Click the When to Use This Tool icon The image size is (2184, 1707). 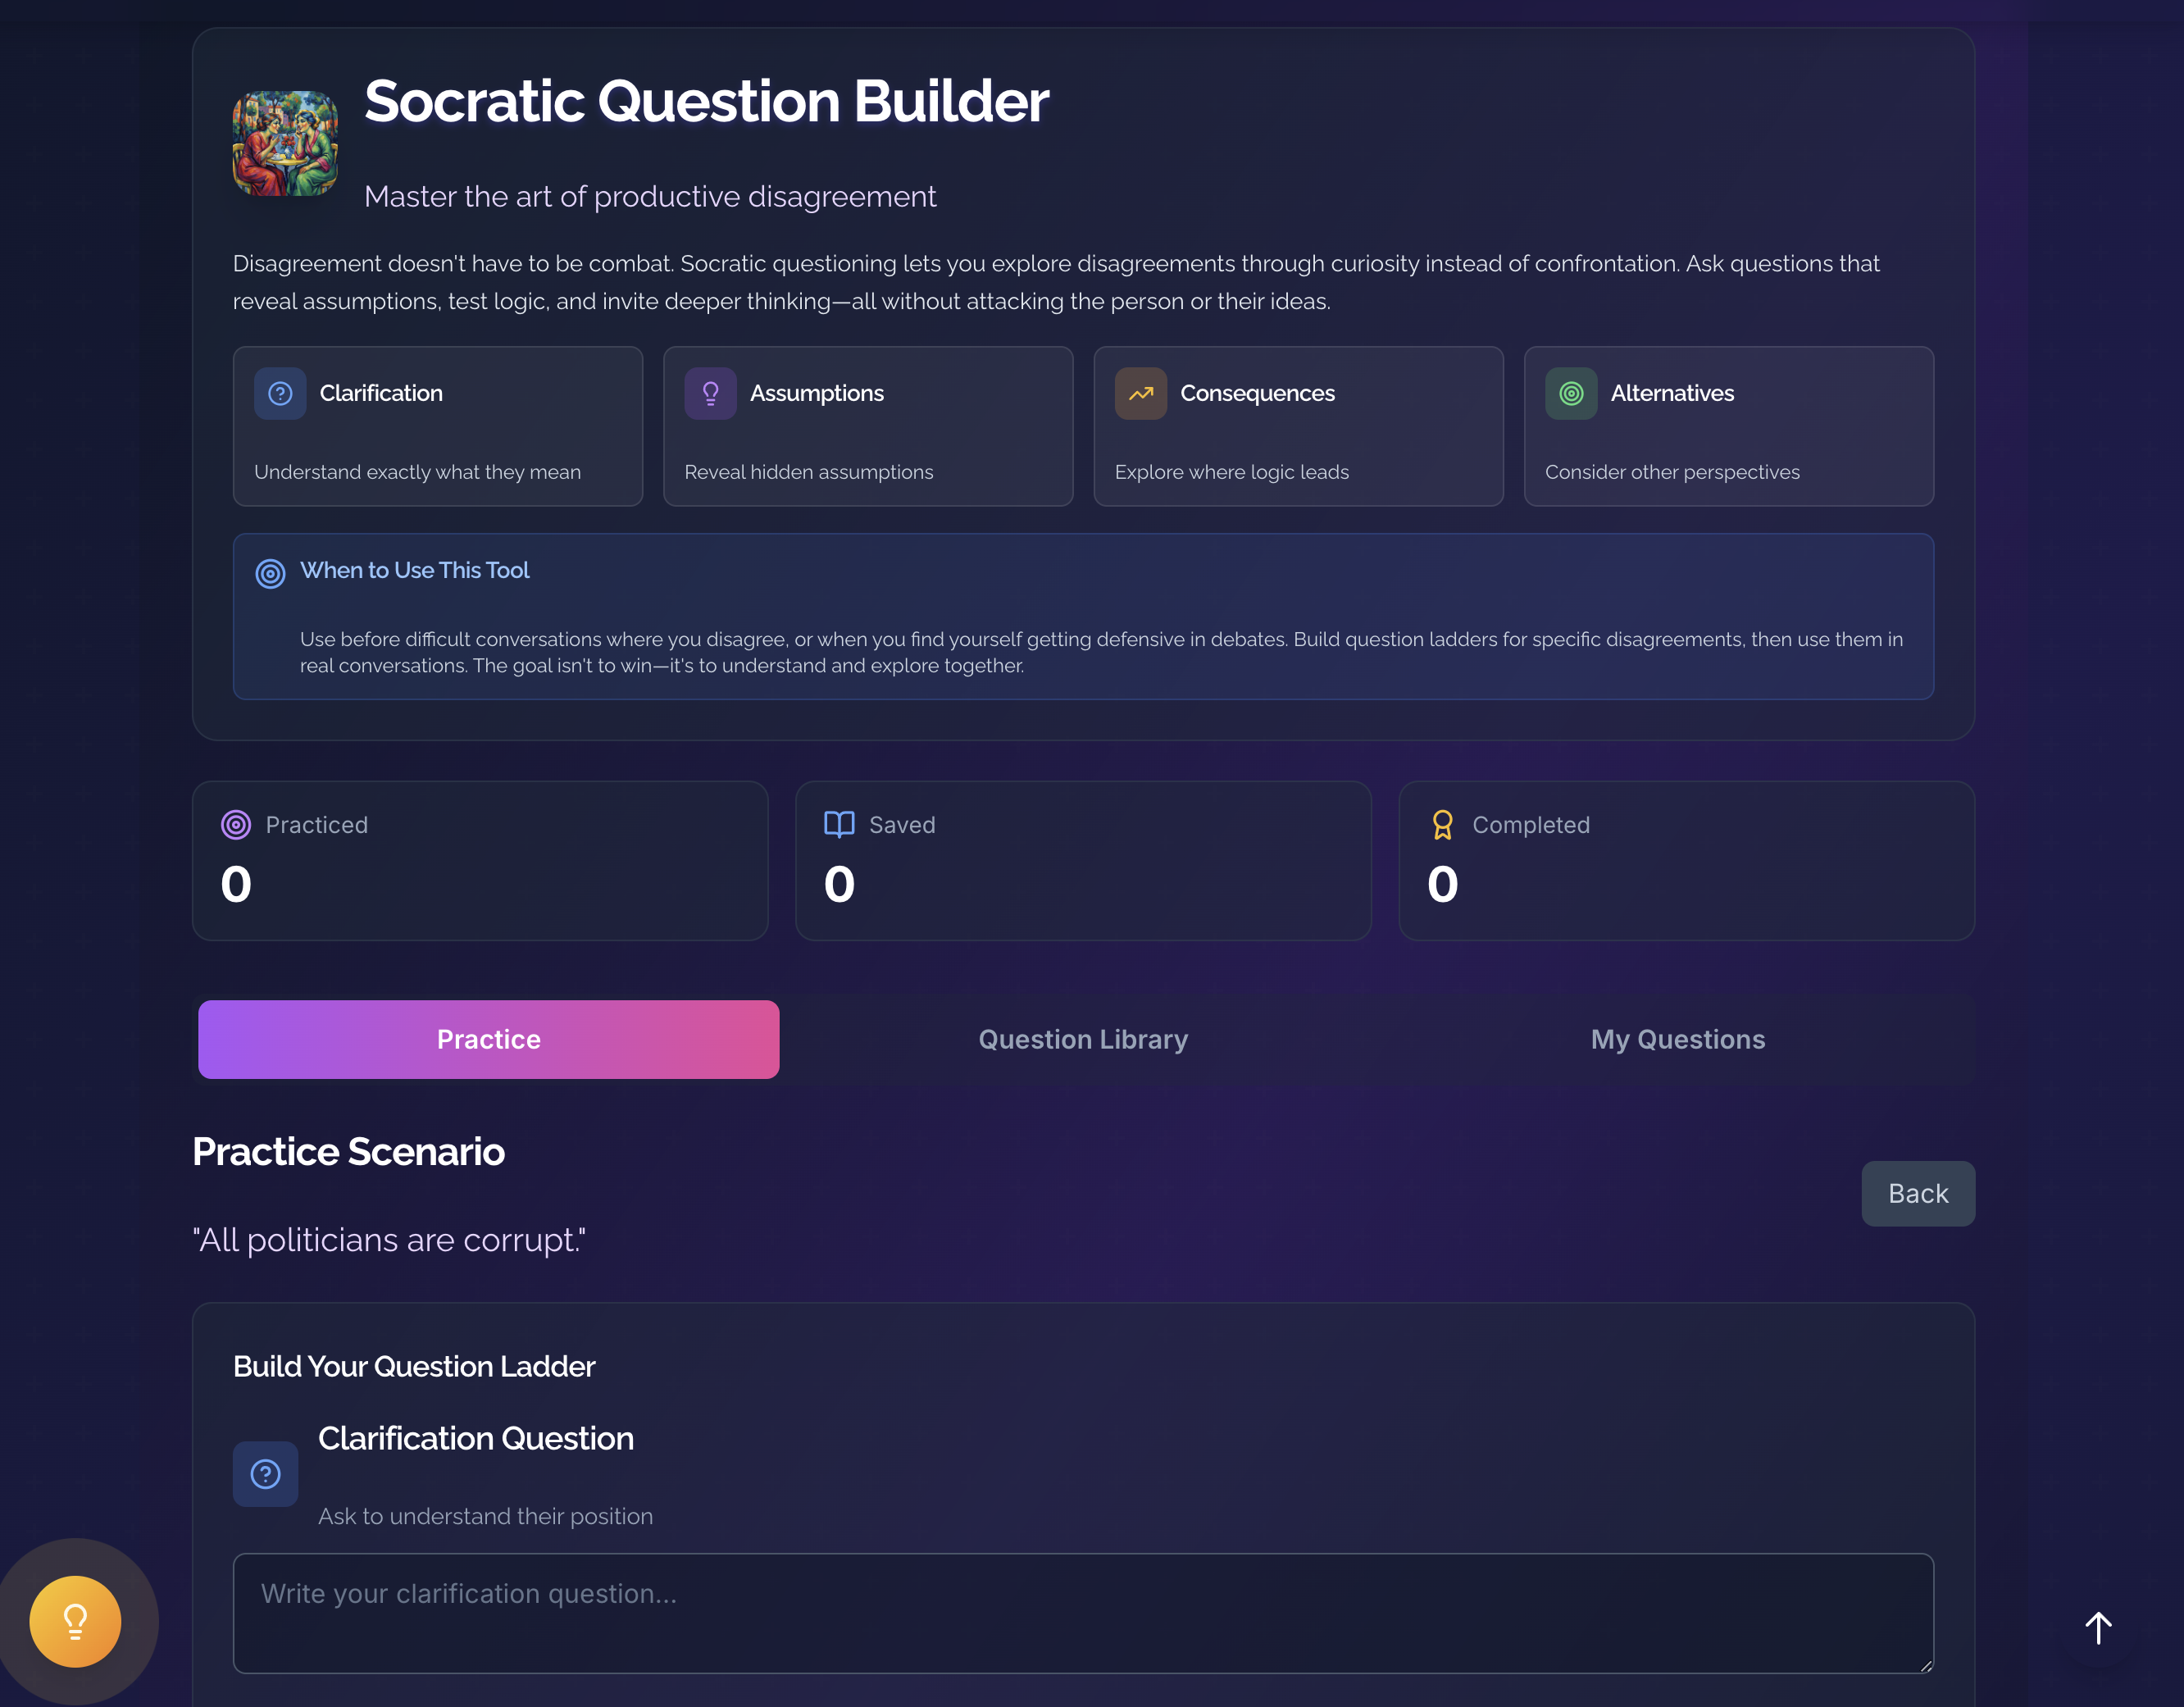pyautogui.click(x=270, y=573)
